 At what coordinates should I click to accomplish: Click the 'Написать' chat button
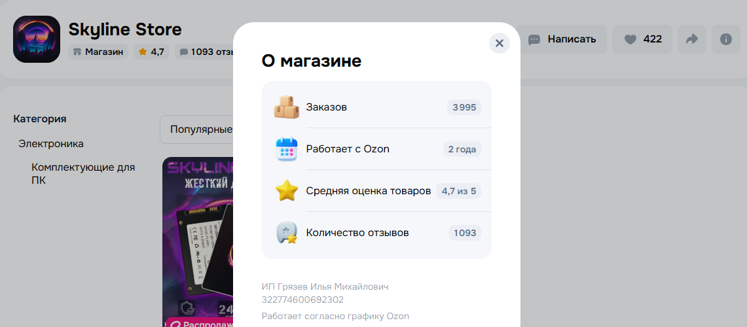(x=562, y=39)
